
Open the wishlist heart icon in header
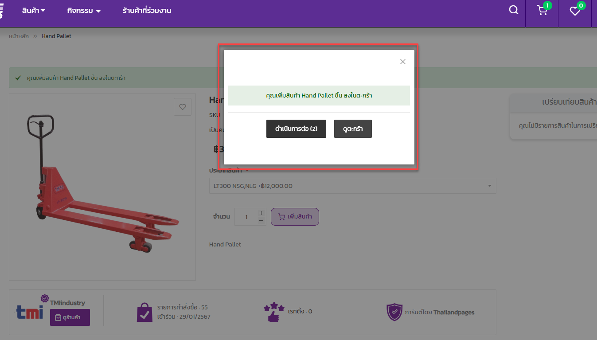point(575,11)
